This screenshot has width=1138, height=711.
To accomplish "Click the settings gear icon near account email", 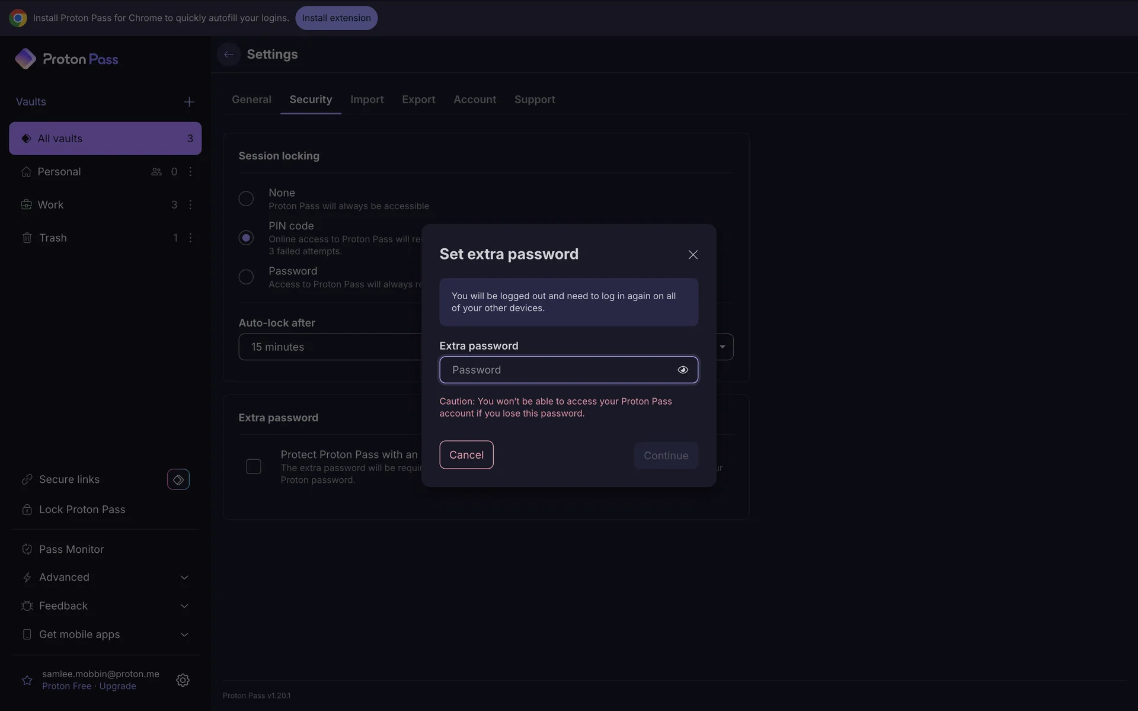I will (183, 680).
